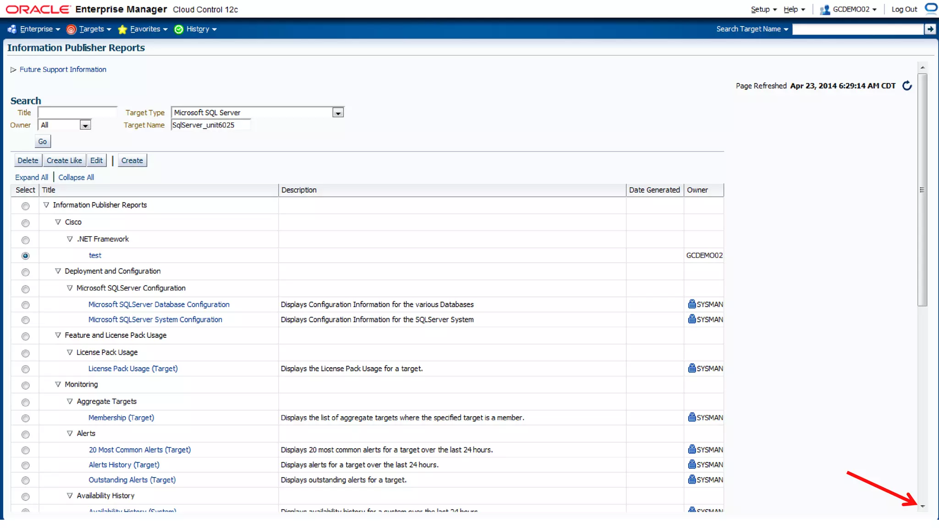
Task: Click the vertical scrollbar thumb
Action: [x=922, y=190]
